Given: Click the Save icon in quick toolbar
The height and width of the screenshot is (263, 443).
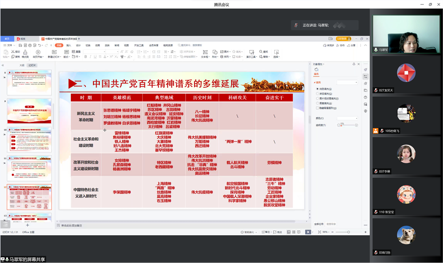Looking at the screenshot, I should (21, 45).
